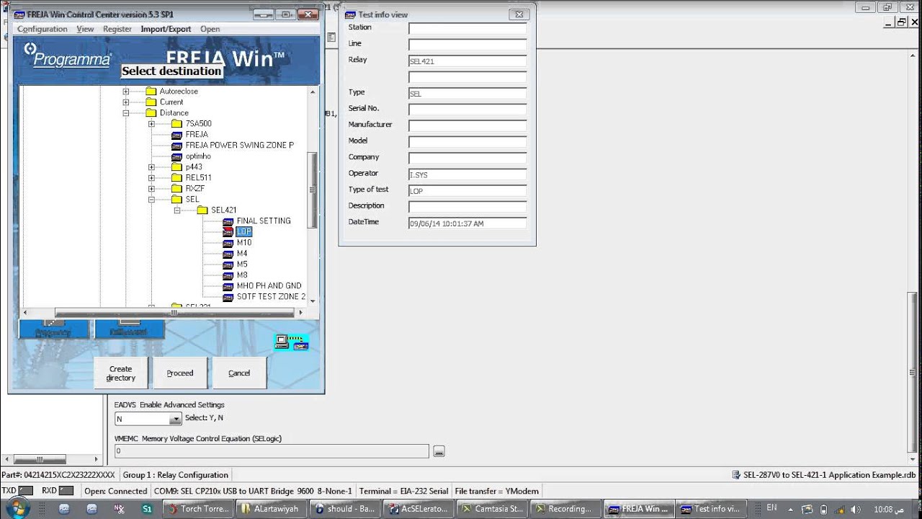
Task: Click the FINAL SETTING test file icon
Action: coord(228,221)
